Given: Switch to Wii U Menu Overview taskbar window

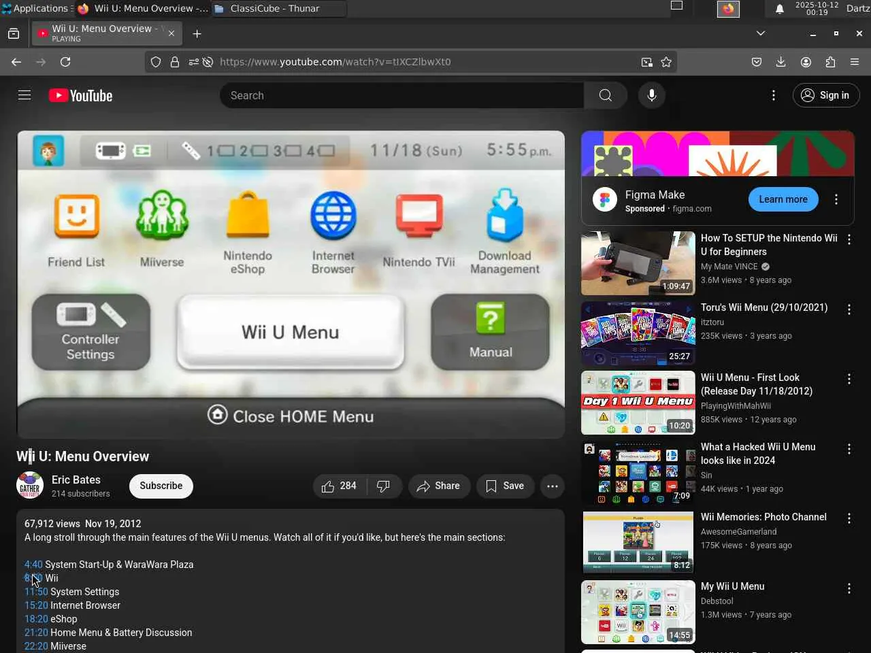Looking at the screenshot, I should click(x=143, y=9).
